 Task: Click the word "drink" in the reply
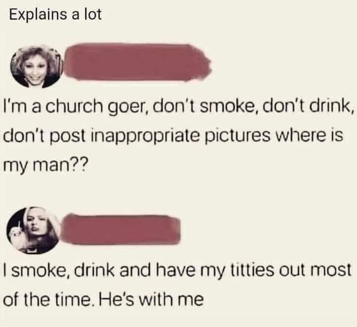click(94, 270)
